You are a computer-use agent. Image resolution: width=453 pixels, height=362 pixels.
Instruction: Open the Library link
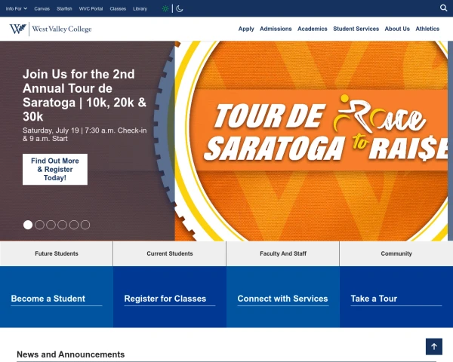140,8
